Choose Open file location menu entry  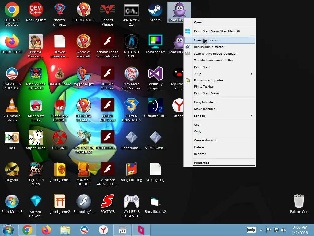[x=220, y=40]
